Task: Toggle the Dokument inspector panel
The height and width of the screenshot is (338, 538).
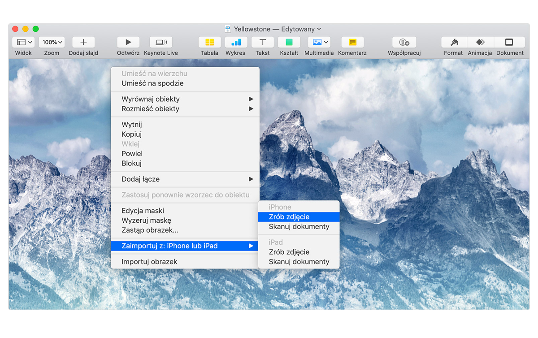Action: pyautogui.click(x=509, y=42)
